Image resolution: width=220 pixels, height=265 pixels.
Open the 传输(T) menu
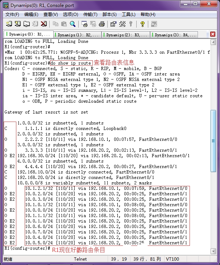coord(90,15)
